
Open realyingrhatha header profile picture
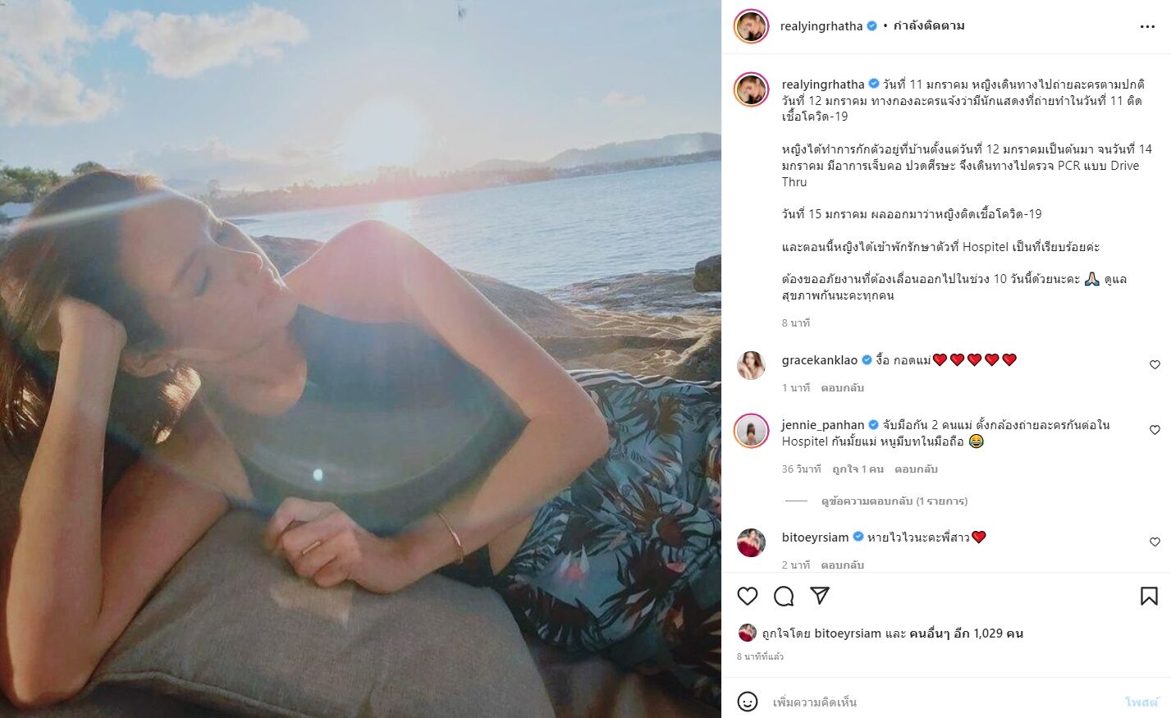coord(751,26)
